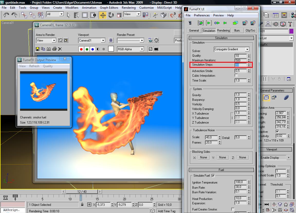The image size is (296, 213).
Task: Click Add Time Tag in status bar
Action: pos(167,211)
